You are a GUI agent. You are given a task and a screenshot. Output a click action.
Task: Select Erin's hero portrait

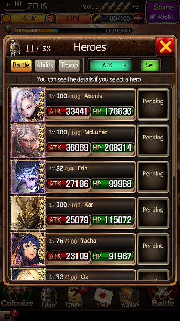(x=28, y=177)
